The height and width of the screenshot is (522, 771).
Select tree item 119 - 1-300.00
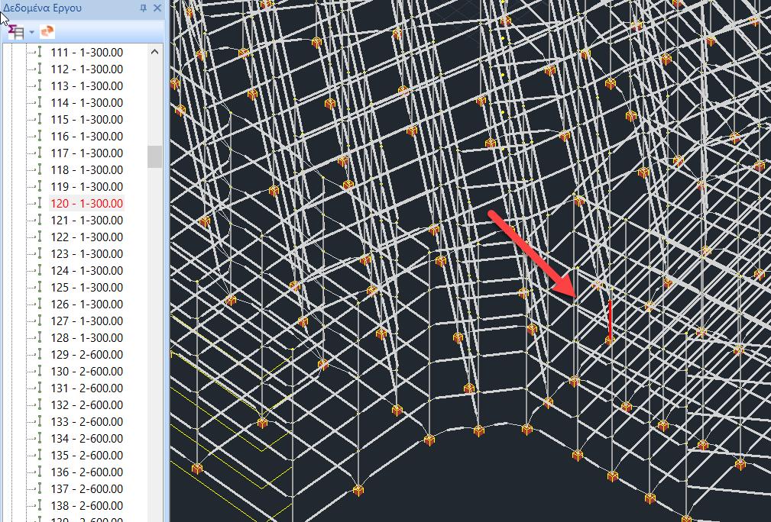tap(86, 187)
